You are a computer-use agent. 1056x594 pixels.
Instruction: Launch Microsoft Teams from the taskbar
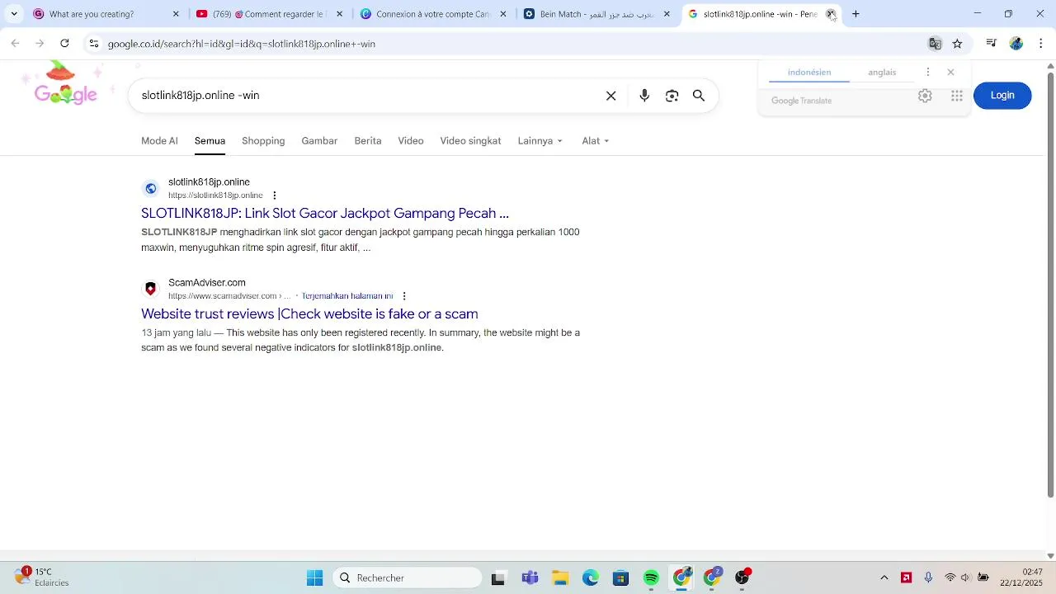pyautogui.click(x=530, y=578)
